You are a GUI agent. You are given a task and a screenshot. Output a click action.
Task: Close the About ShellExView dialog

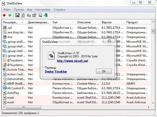pyautogui.click(x=109, y=41)
